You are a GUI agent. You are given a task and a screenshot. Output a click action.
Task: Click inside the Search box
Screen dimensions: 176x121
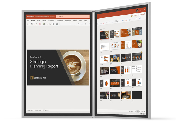(73, 17)
